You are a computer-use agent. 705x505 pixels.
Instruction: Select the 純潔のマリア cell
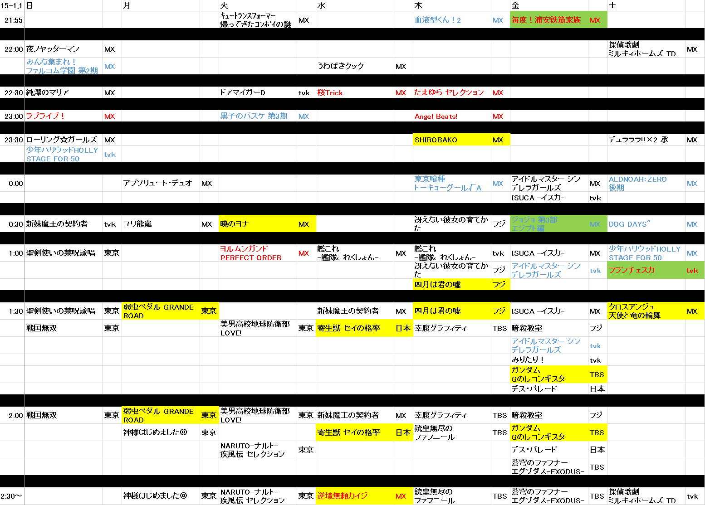tap(64, 92)
